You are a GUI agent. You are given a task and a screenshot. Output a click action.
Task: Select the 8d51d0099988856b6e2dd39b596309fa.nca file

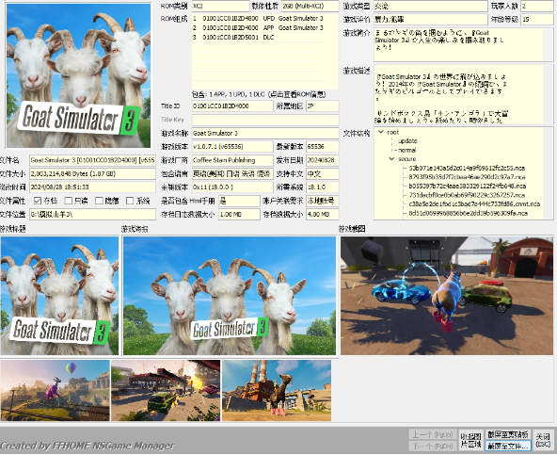(468, 213)
